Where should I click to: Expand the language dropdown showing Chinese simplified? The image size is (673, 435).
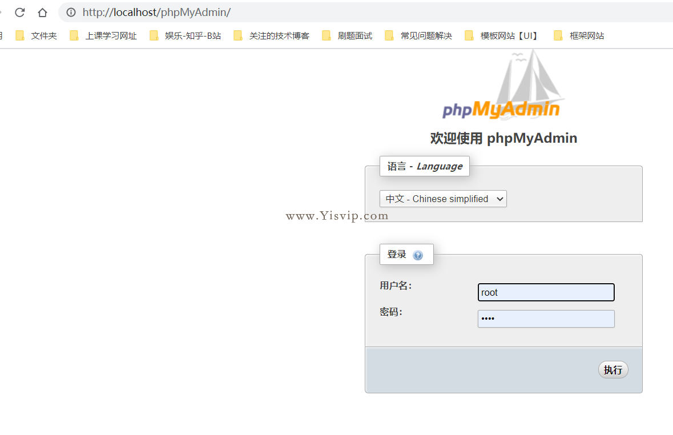pyautogui.click(x=443, y=199)
